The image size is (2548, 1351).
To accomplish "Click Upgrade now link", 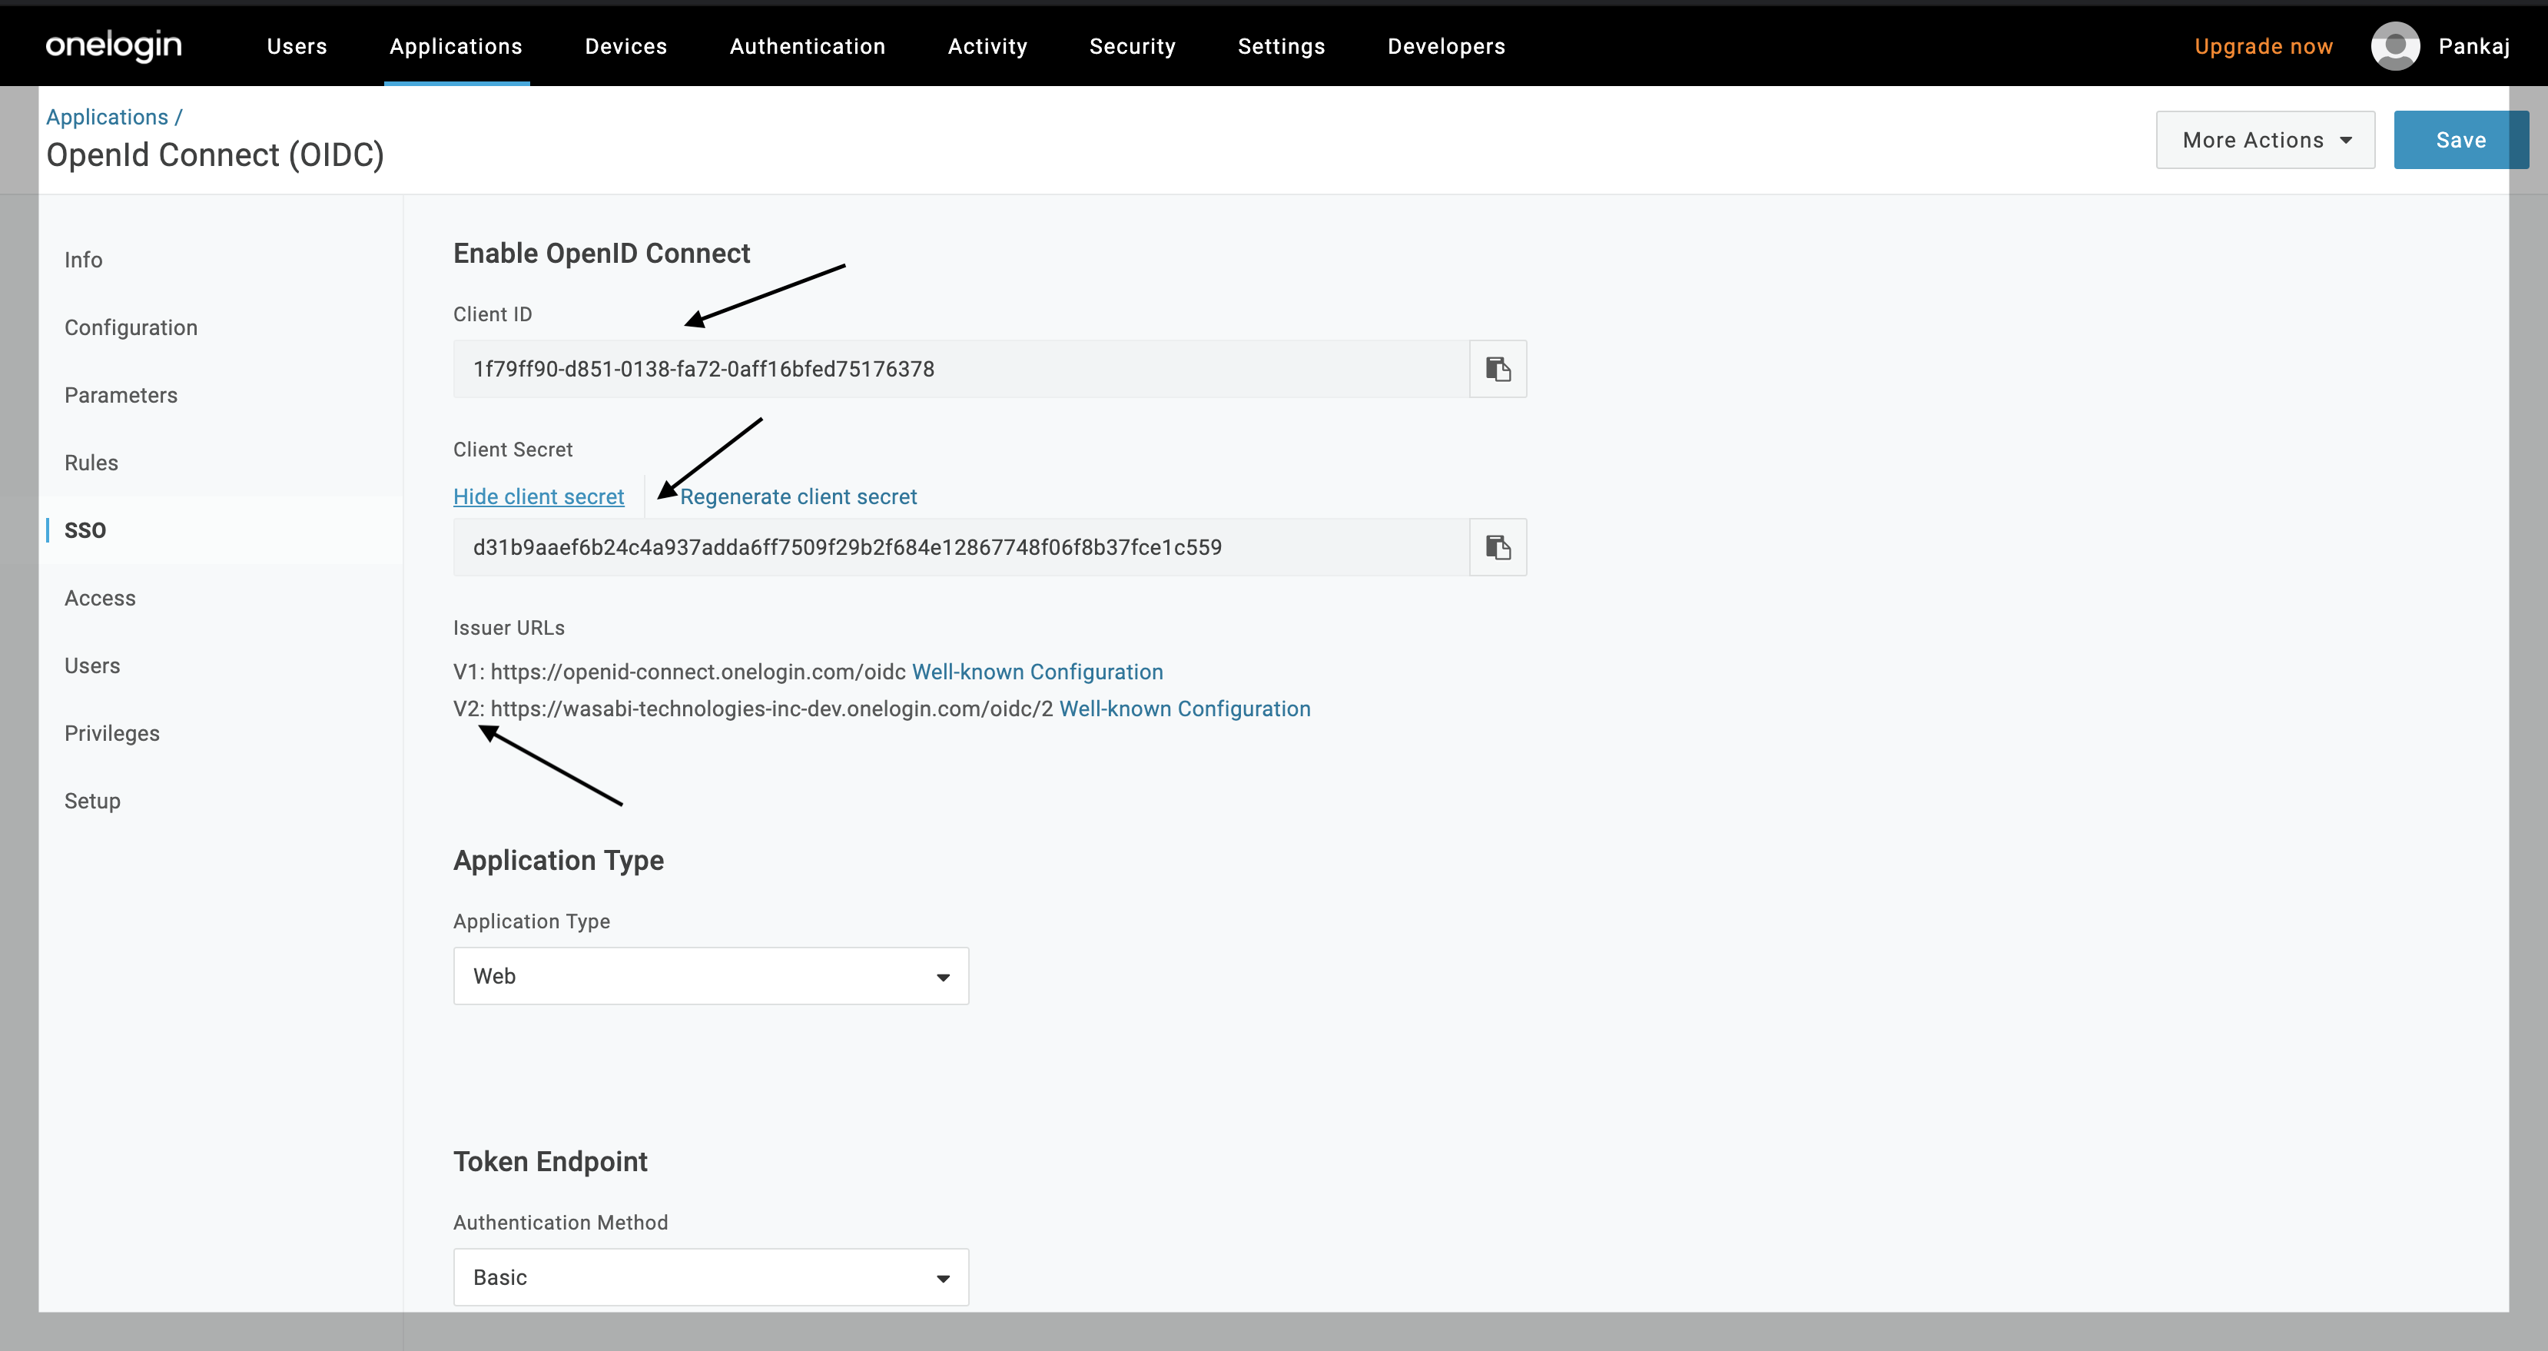I will tap(2263, 46).
